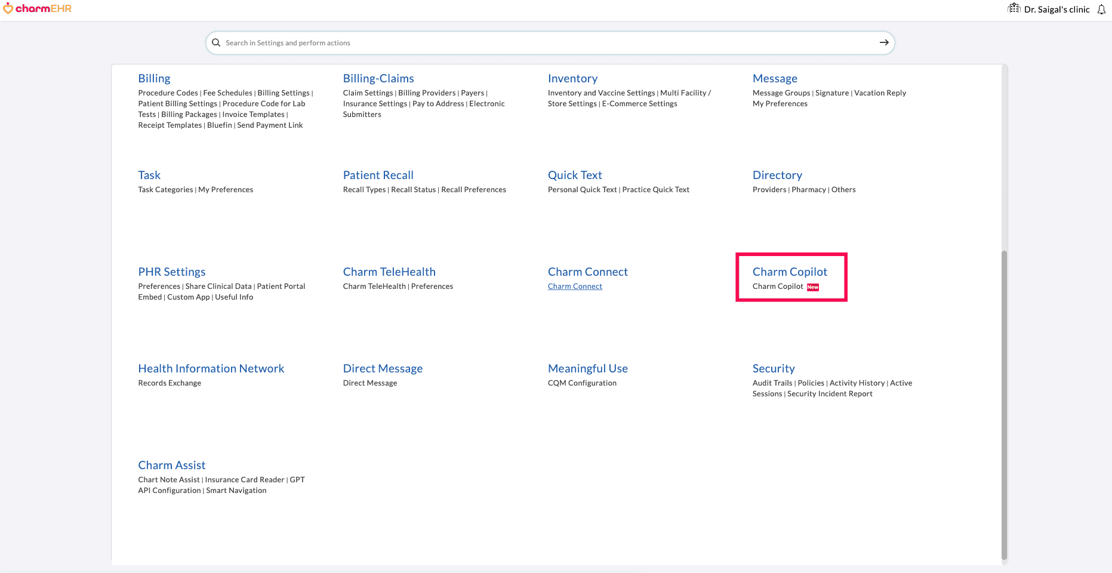The height and width of the screenshot is (573, 1112).
Task: Open Procedure Codes under Billing
Action: point(168,93)
